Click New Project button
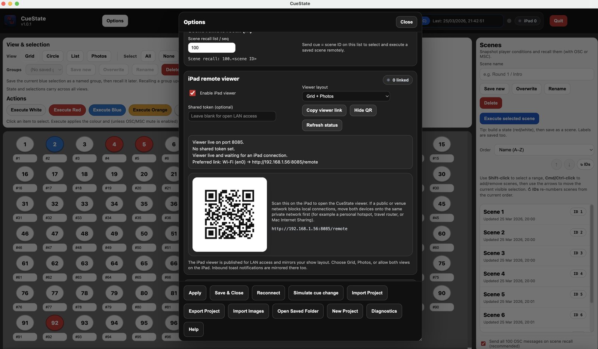The height and width of the screenshot is (349, 598). 345,311
